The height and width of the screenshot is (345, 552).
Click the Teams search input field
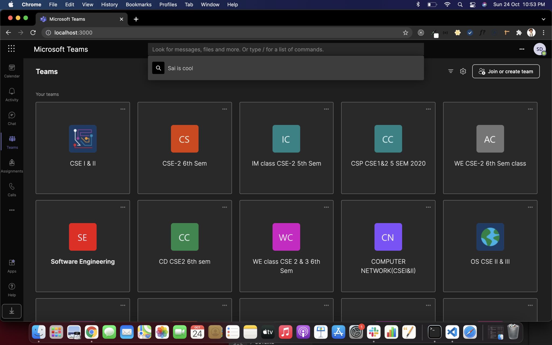286,49
